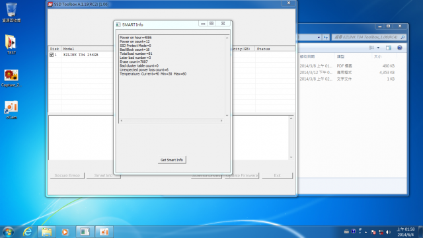
Task: Click the Update Firmware button
Action: click(242, 176)
